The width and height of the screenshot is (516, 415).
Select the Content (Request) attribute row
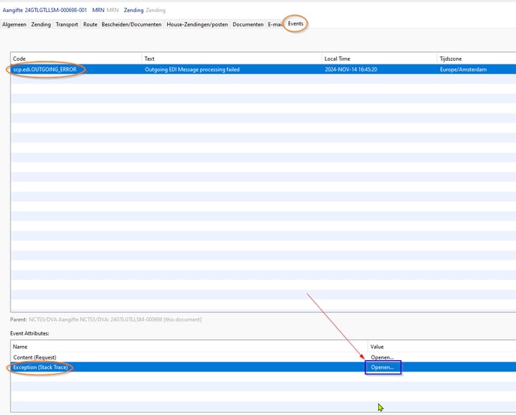pyautogui.click(x=263, y=357)
